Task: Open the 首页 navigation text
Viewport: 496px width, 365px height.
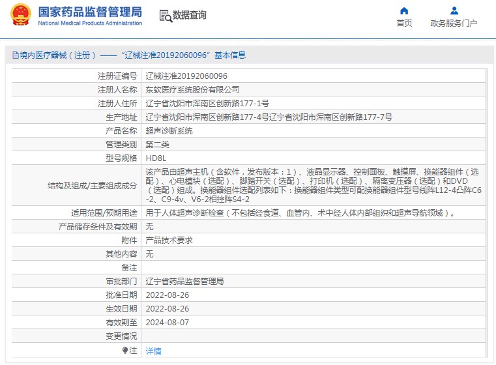Action: click(x=404, y=23)
